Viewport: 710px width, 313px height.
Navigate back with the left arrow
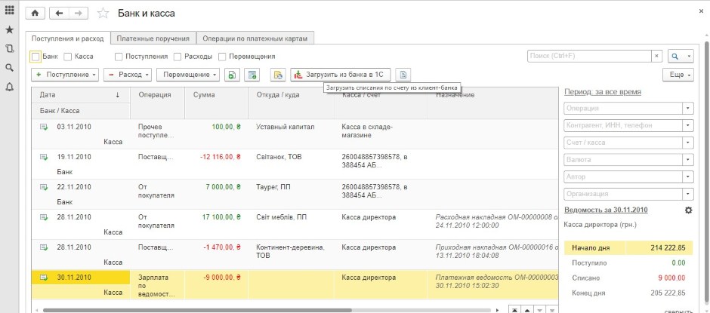[x=59, y=14]
